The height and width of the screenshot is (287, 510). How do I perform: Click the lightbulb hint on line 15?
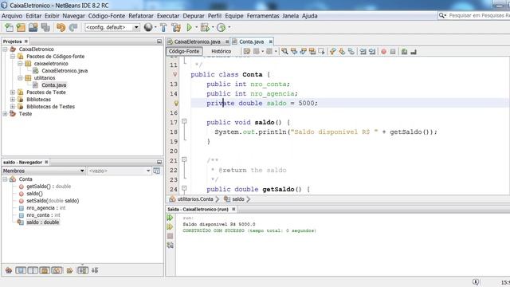176,103
